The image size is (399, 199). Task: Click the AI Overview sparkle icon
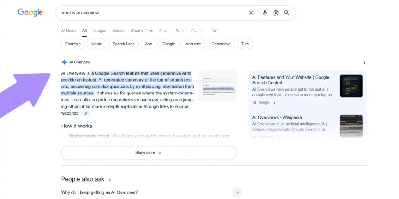[x=64, y=62]
